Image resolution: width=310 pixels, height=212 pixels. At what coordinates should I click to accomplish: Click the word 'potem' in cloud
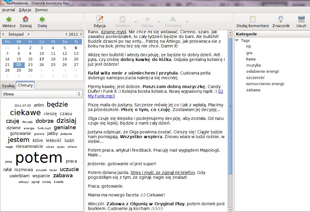click(x=39, y=158)
